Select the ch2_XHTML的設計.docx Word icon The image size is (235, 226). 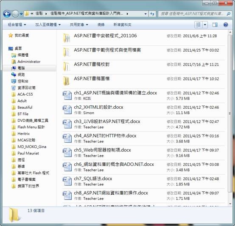click(x=67, y=110)
